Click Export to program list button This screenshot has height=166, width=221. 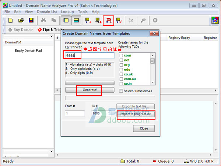pyautogui.click(x=136, y=114)
